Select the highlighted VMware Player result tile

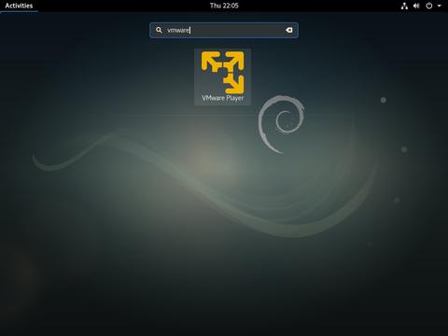point(222,77)
